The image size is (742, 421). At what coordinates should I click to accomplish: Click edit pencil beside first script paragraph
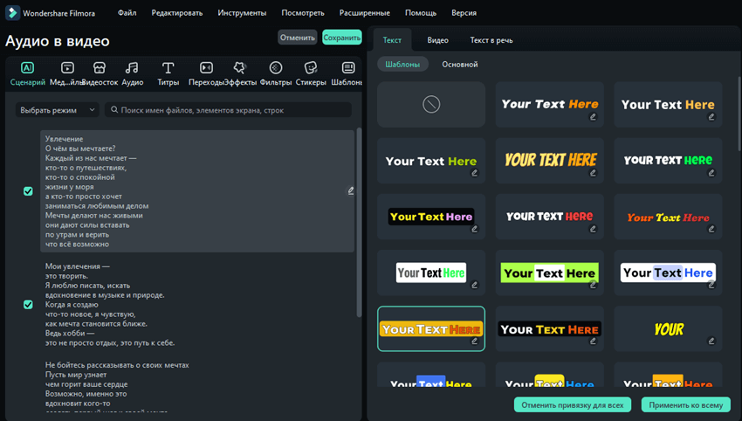[351, 190]
